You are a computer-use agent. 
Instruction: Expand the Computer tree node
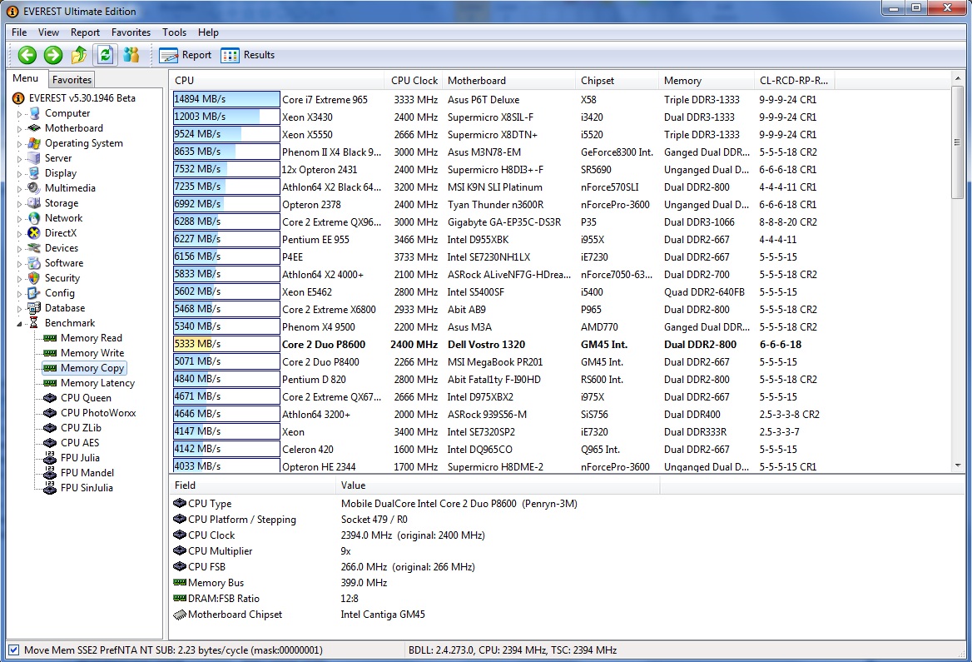19,113
